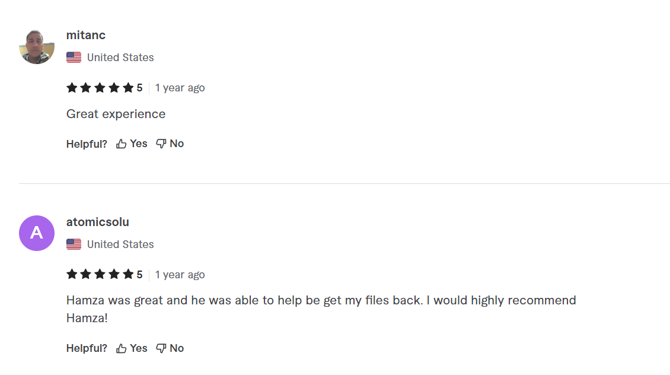Screen dimensions: 670x375
Task: Open the atomicsolu username profile
Action: click(x=98, y=222)
